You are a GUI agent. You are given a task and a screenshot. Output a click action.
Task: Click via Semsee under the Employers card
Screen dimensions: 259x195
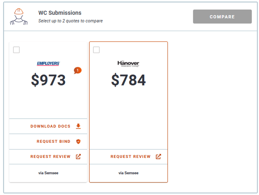[48, 173]
